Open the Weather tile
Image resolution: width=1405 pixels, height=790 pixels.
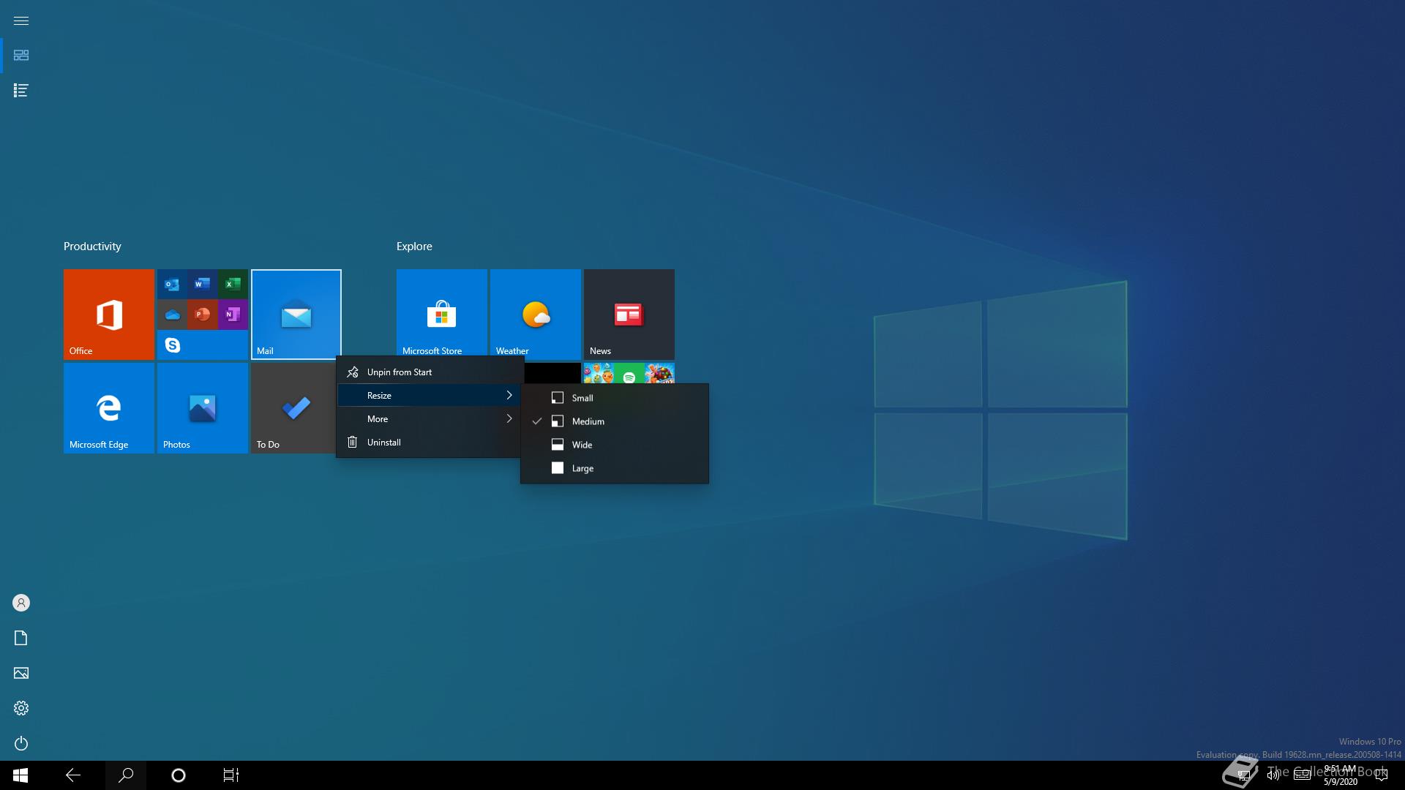[x=536, y=313]
